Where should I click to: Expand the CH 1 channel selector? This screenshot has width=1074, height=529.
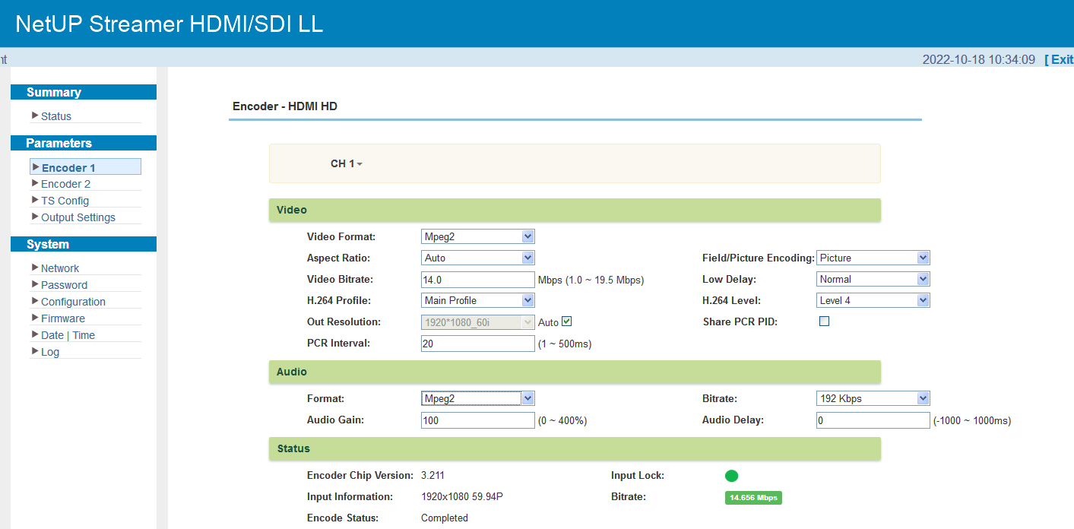click(347, 163)
